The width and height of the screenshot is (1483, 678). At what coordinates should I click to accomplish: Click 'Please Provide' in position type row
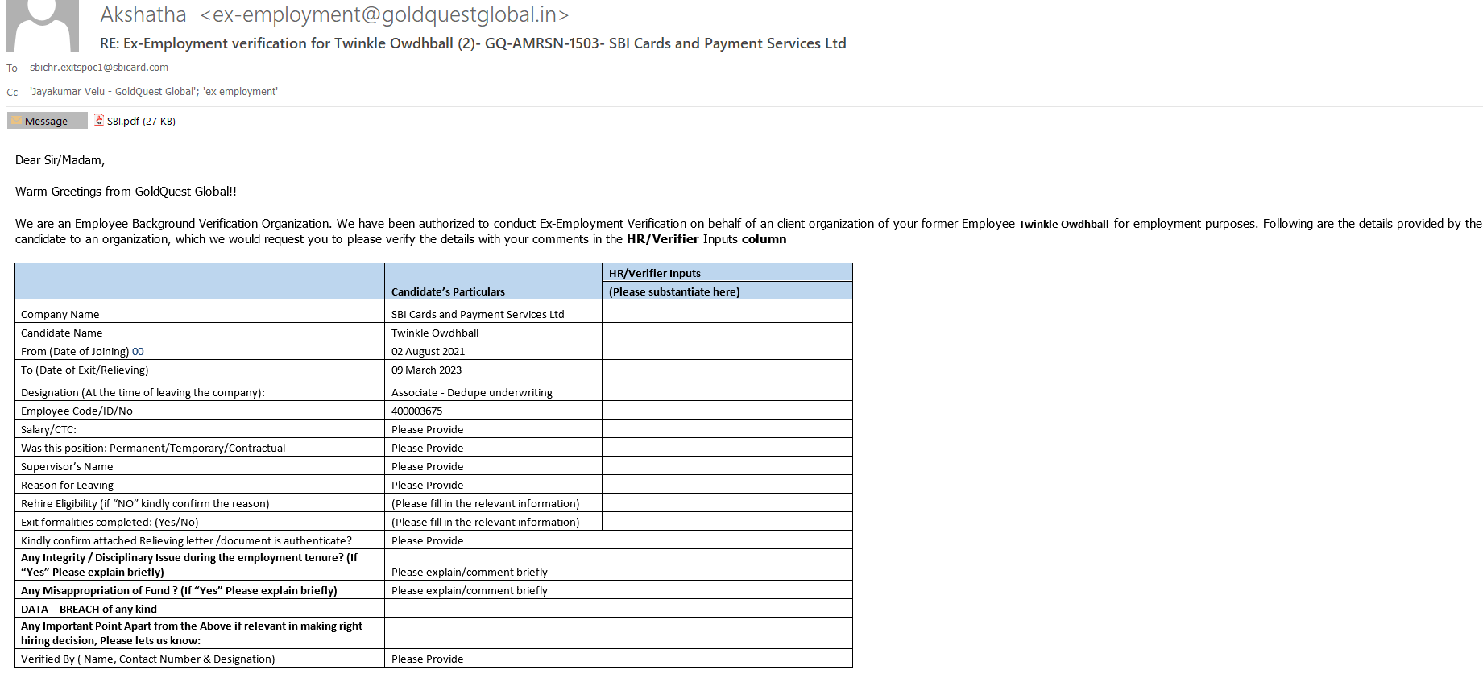pos(427,448)
